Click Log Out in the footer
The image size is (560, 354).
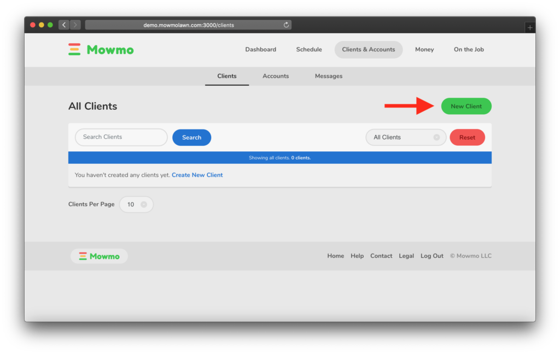[432, 256]
